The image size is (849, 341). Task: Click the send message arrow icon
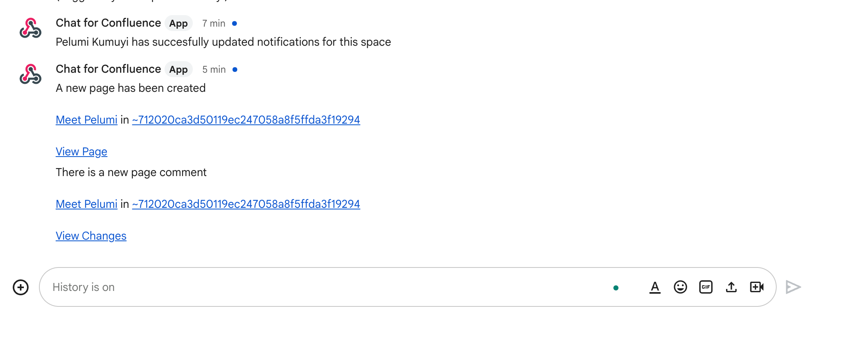coord(793,287)
